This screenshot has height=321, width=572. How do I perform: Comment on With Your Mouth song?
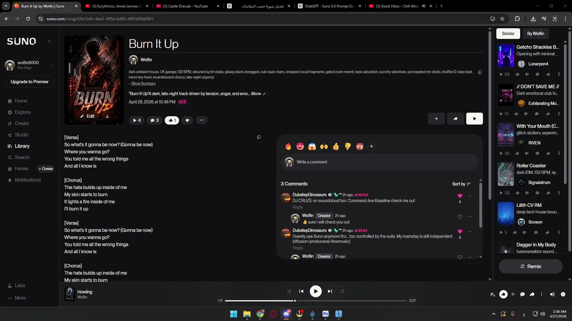(x=537, y=153)
